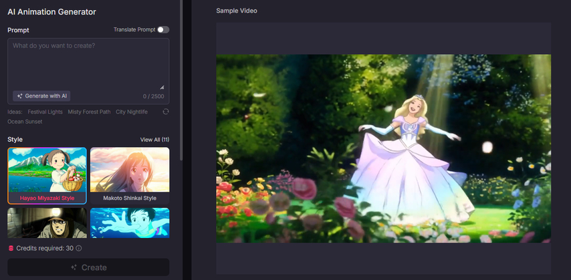The image size is (571, 280).
Task: Expand styles with View All (11)
Action: (154, 140)
